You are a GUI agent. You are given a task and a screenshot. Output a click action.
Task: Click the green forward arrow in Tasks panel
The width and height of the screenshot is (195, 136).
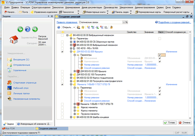tap(35, 29)
